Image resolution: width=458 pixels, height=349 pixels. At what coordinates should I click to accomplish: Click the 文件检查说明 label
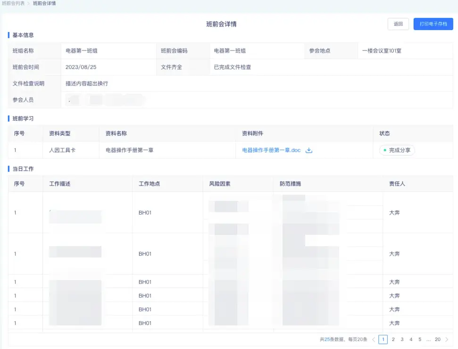click(28, 83)
